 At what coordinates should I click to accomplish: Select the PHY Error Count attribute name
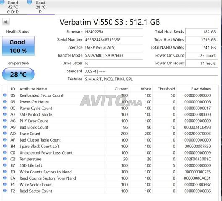click(34, 121)
